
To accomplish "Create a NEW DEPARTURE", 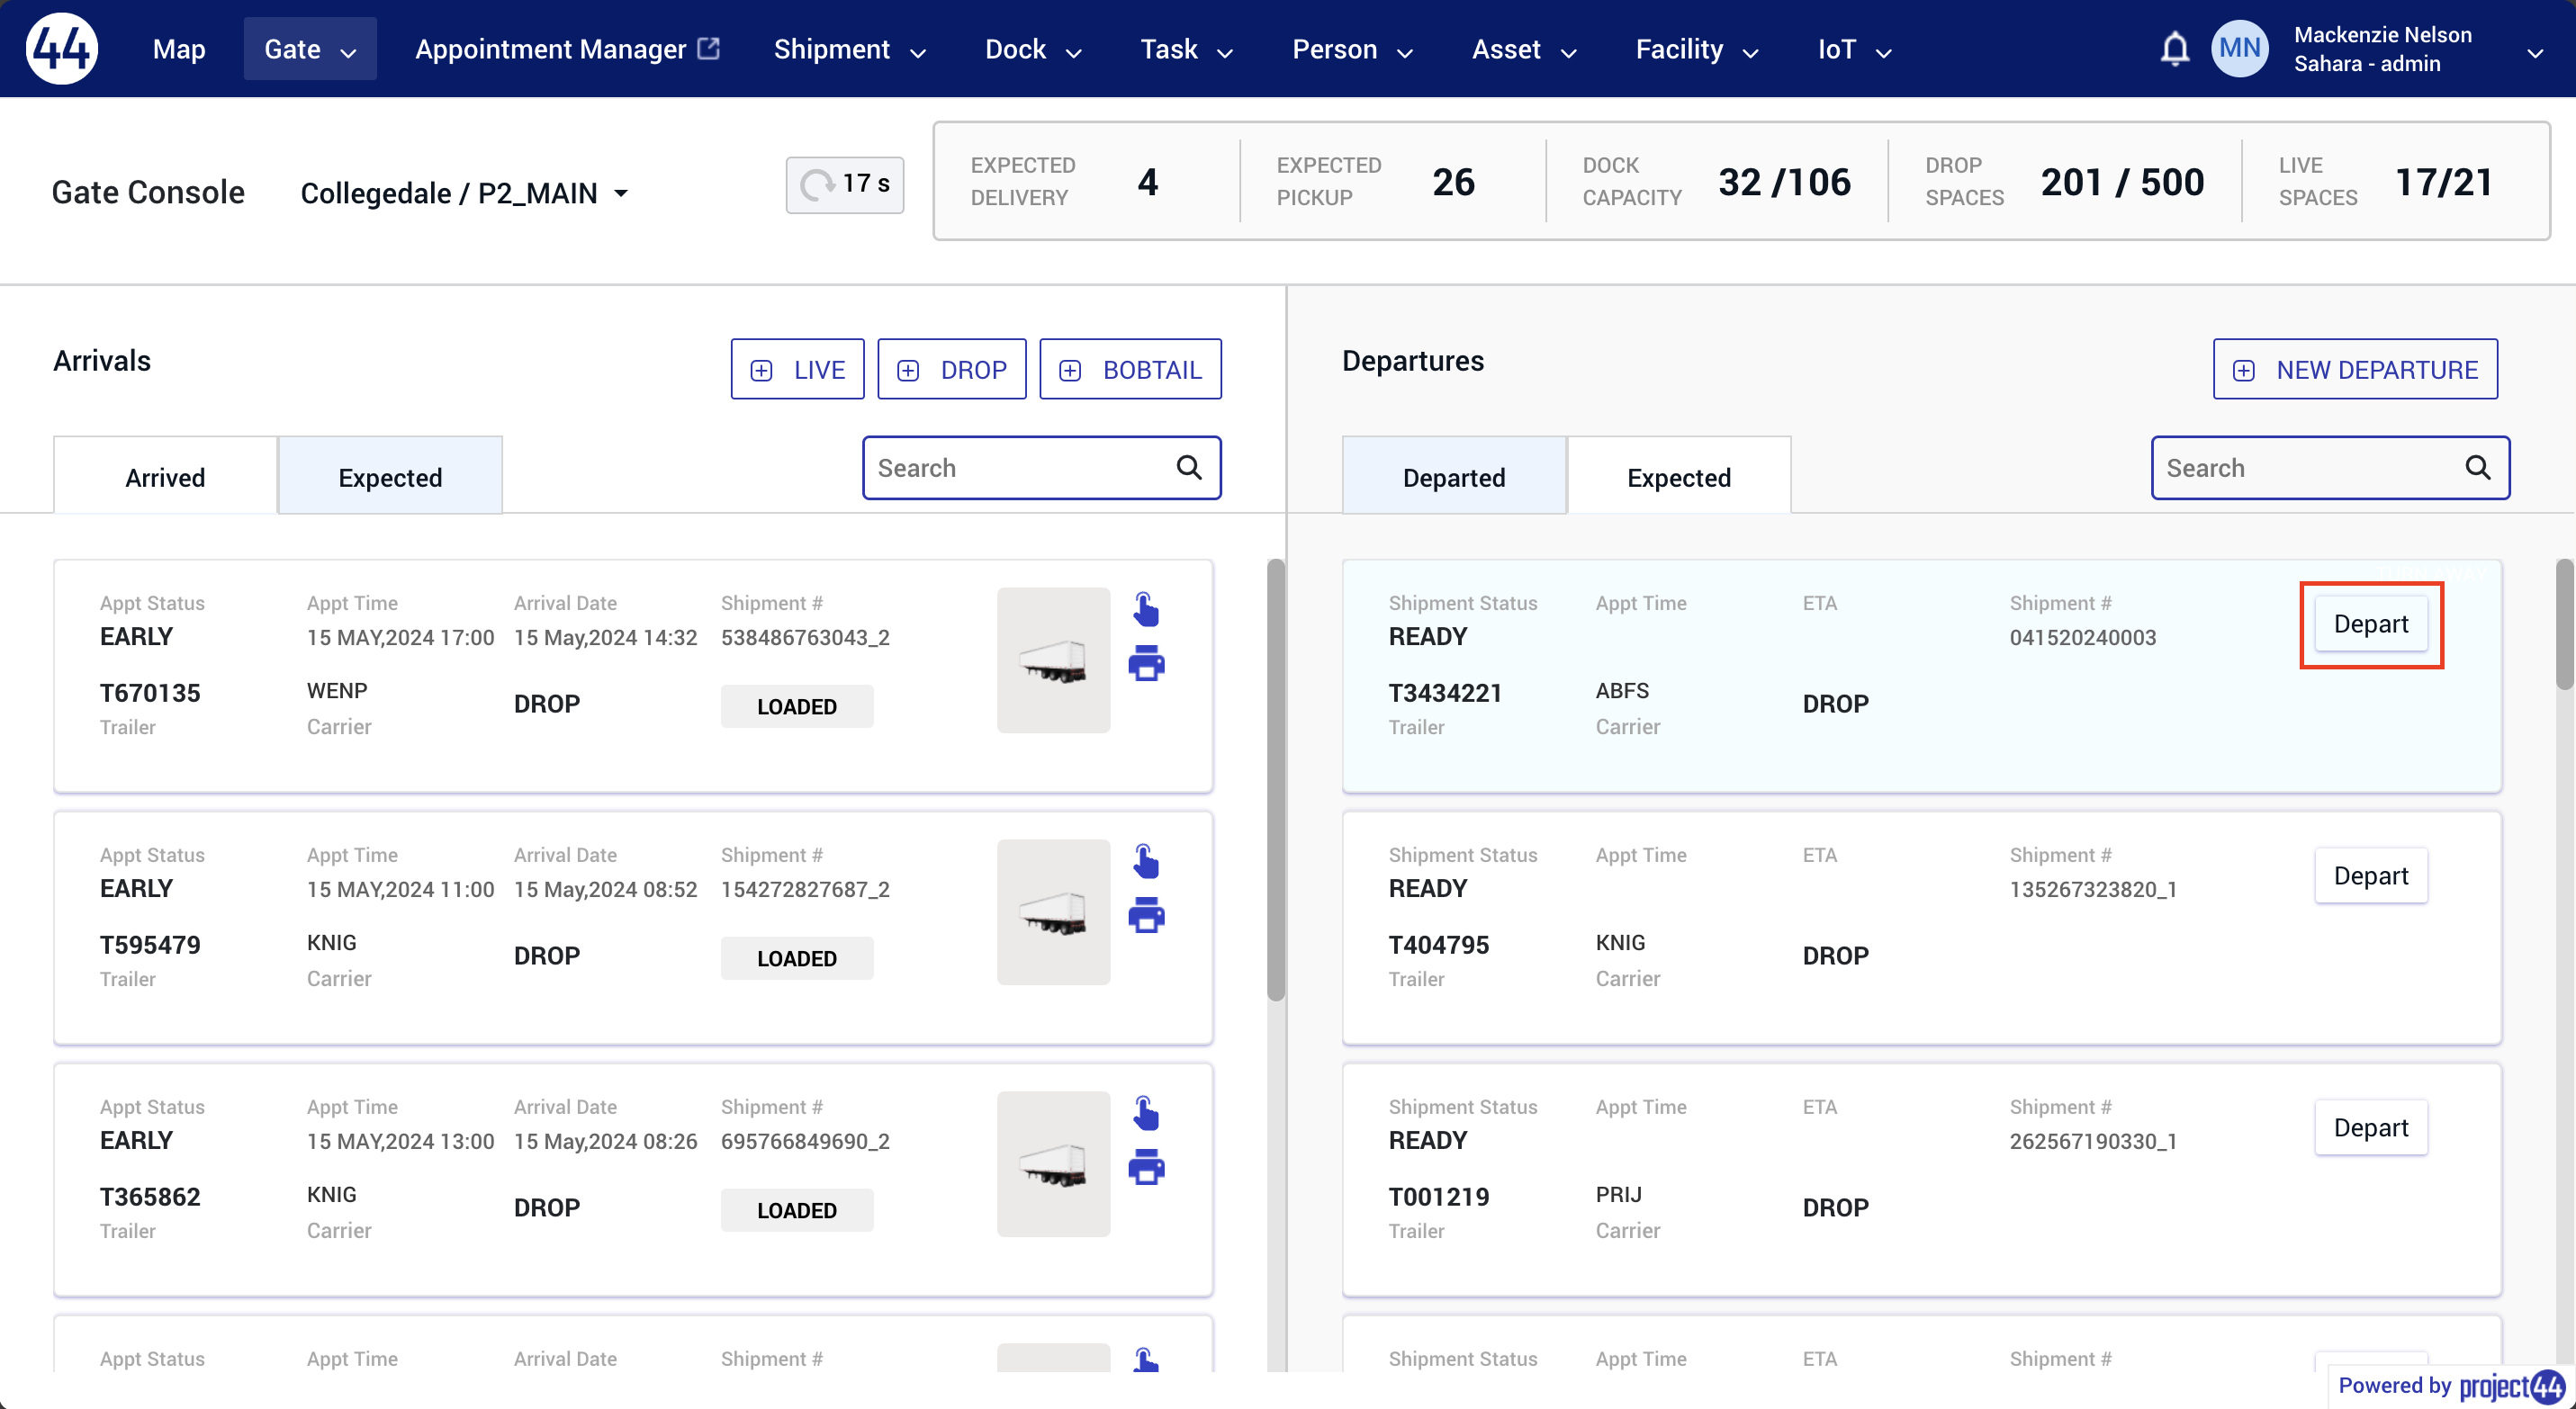I will tap(2355, 370).
